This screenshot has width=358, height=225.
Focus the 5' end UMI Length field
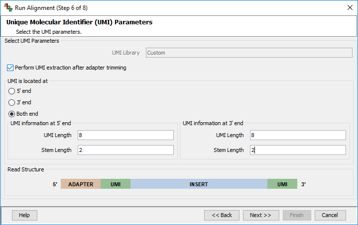point(125,135)
